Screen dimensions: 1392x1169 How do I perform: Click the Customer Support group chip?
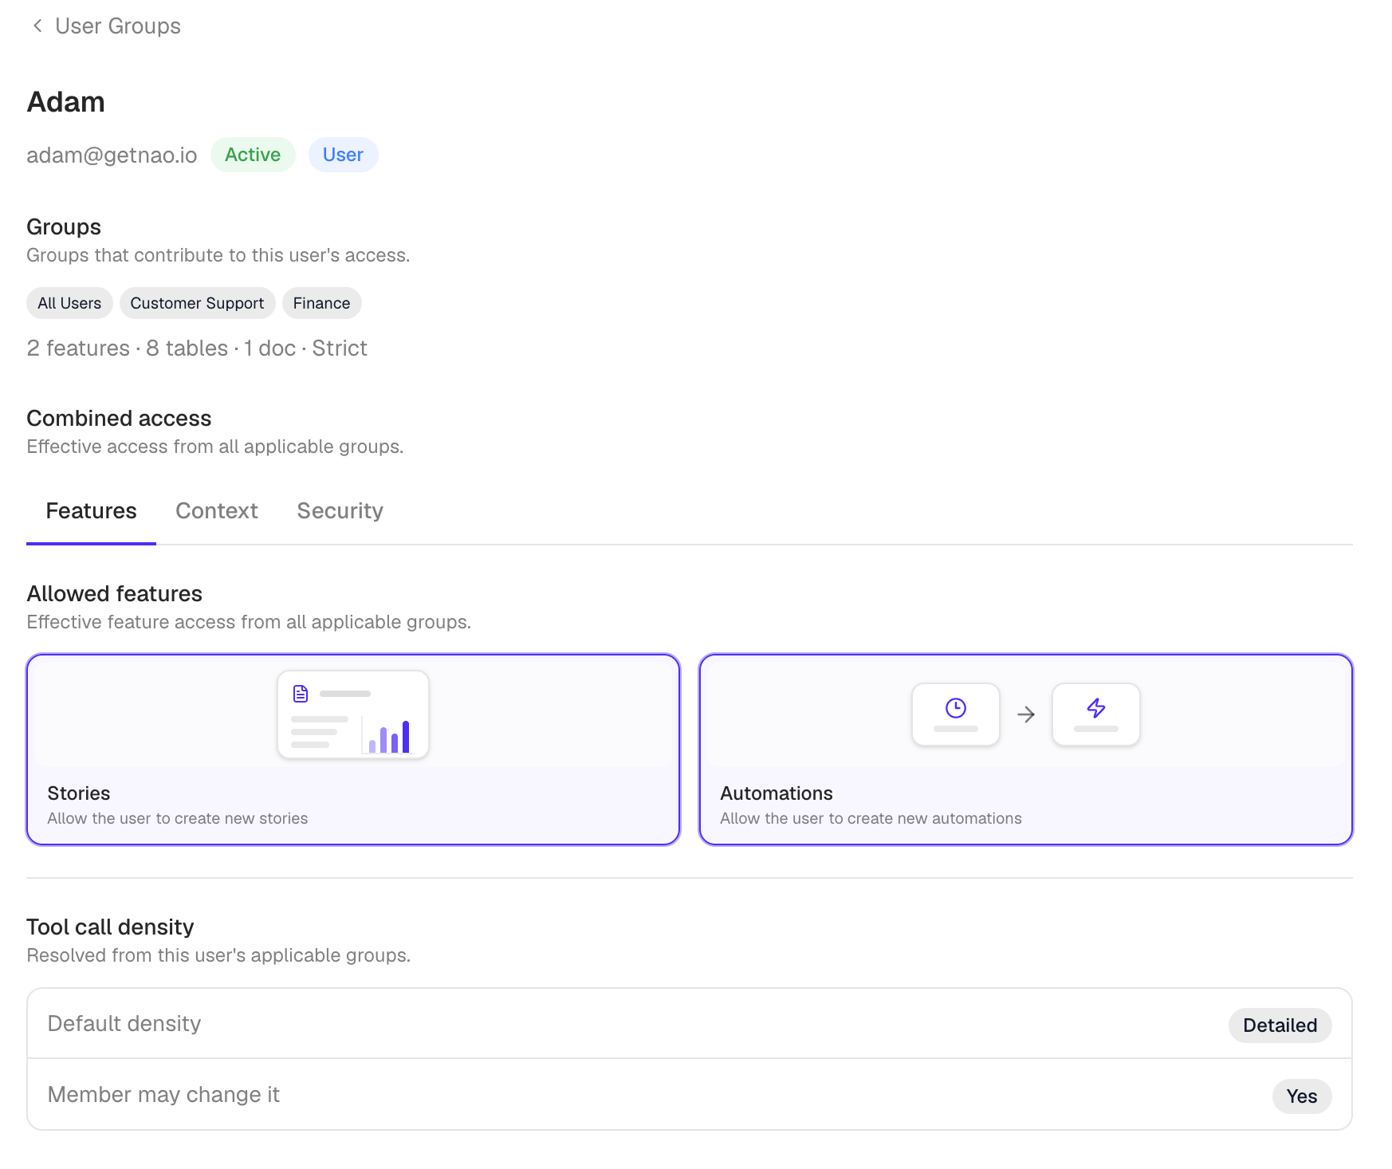point(197,303)
